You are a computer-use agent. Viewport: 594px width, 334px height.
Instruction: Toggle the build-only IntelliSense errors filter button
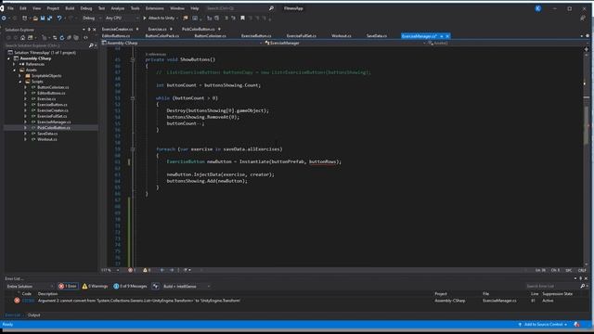click(x=156, y=287)
